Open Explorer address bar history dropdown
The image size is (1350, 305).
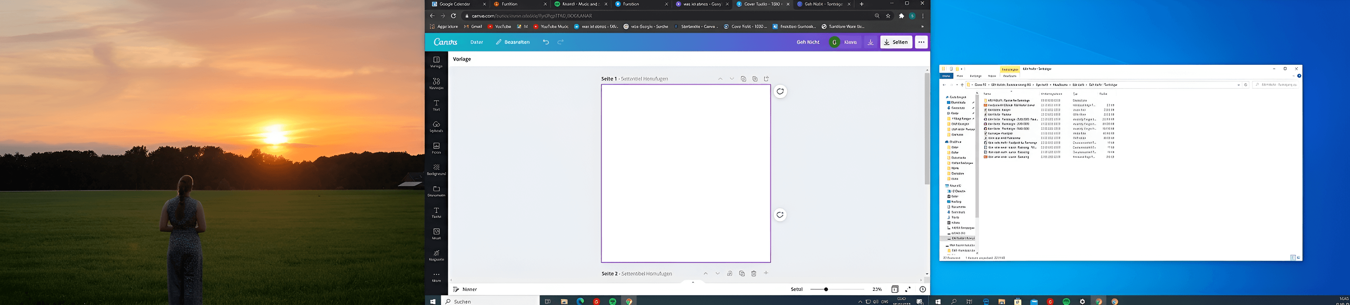click(1238, 84)
